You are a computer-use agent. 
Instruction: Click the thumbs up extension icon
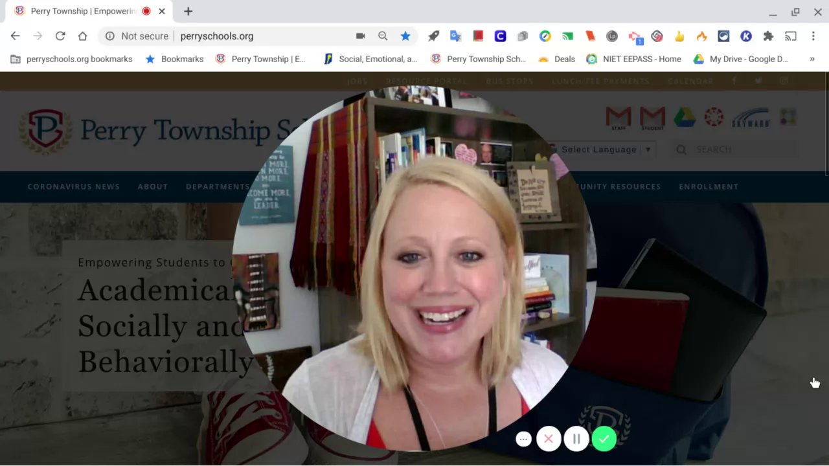679,36
